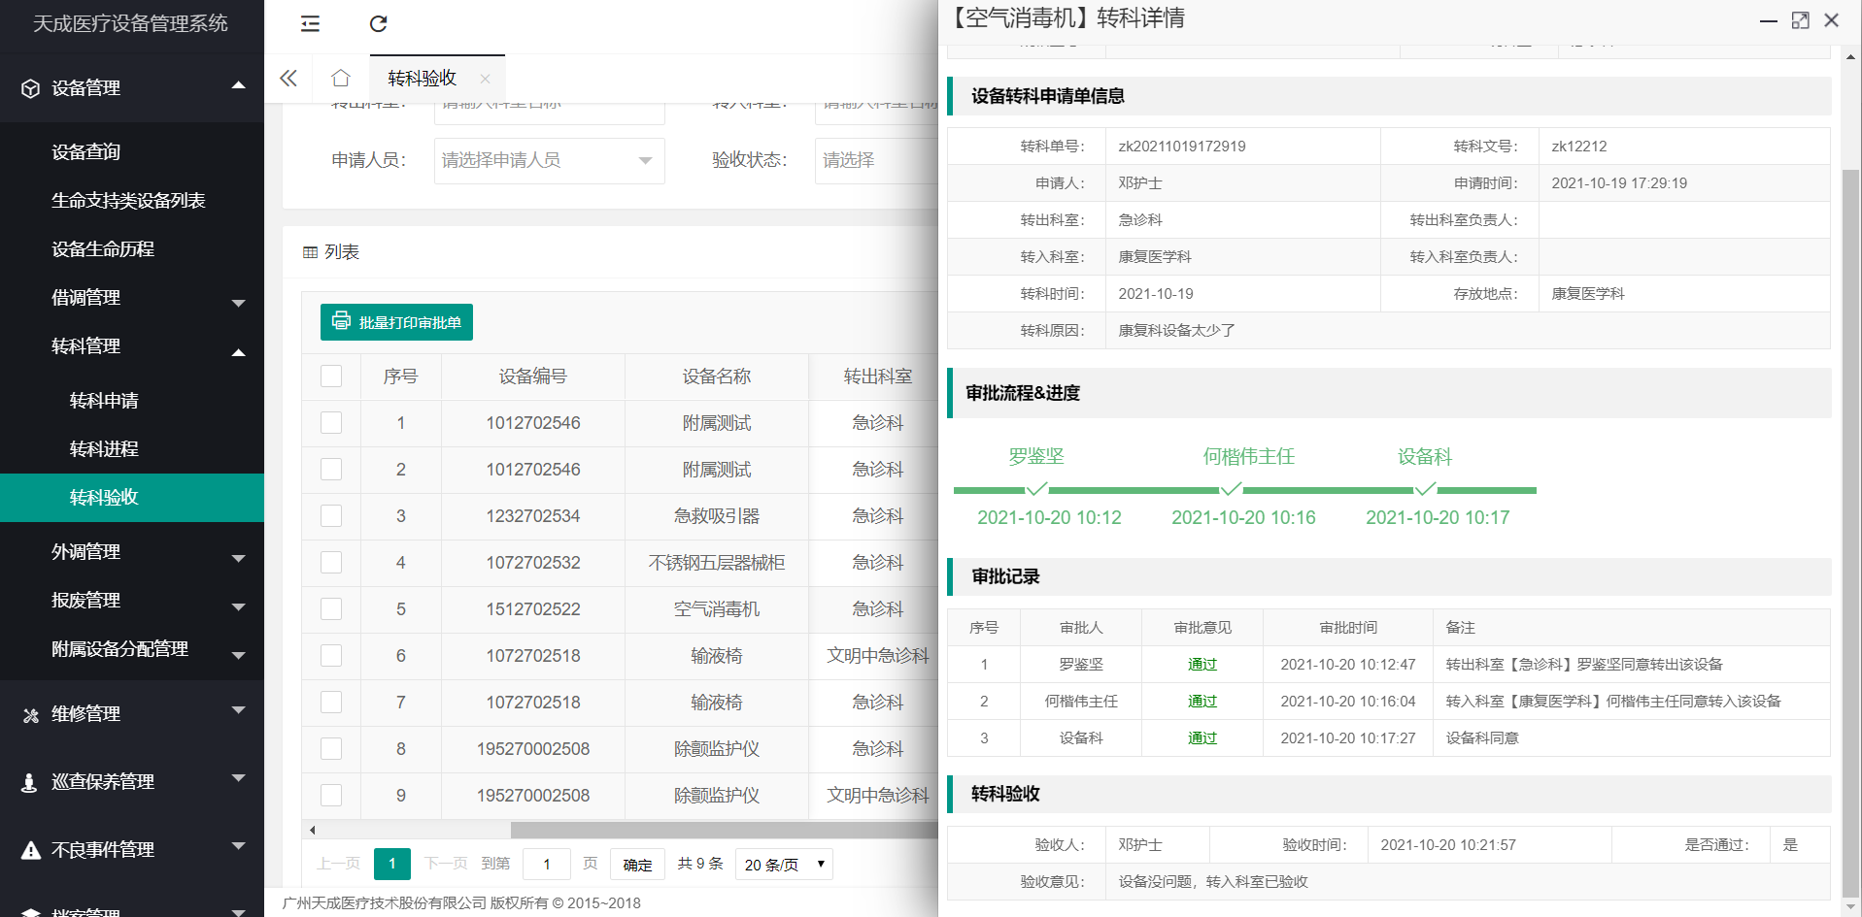Viewport: 1862px width, 917px height.
Task: Open the 20 条/页 page size dropdown
Action: tap(784, 865)
